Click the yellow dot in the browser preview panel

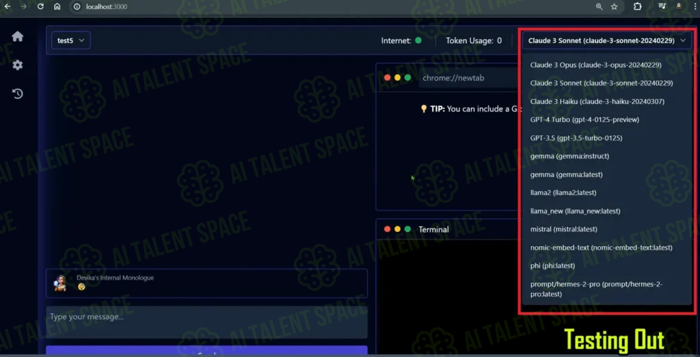pos(397,78)
